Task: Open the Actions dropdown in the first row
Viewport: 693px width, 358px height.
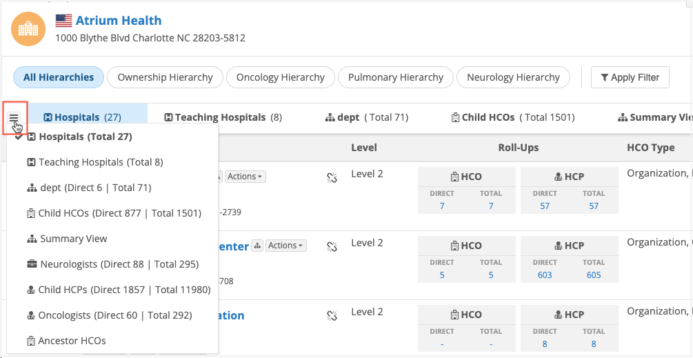Action: click(245, 177)
